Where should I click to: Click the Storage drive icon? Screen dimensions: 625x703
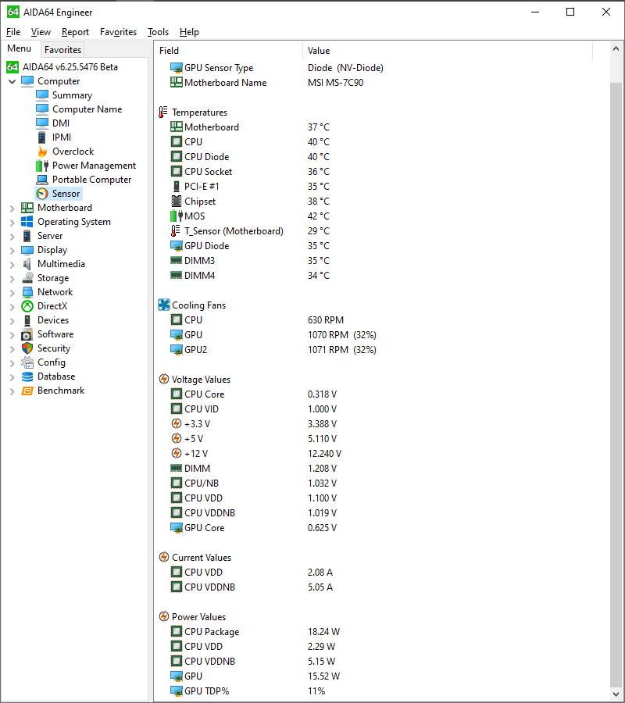coord(27,278)
